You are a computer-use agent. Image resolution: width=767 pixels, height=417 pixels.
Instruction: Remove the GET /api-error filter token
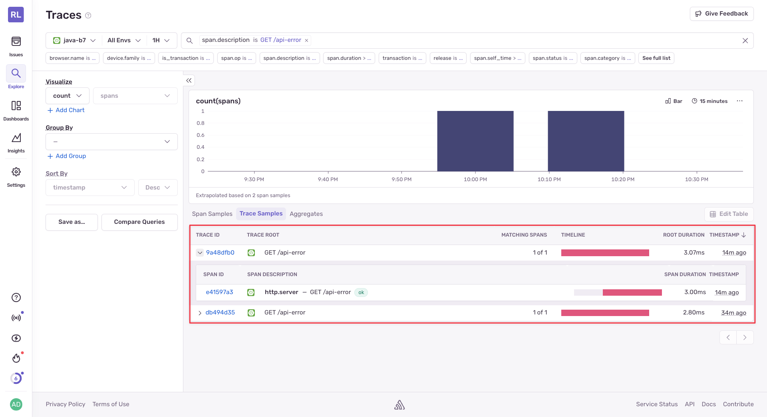coord(306,41)
